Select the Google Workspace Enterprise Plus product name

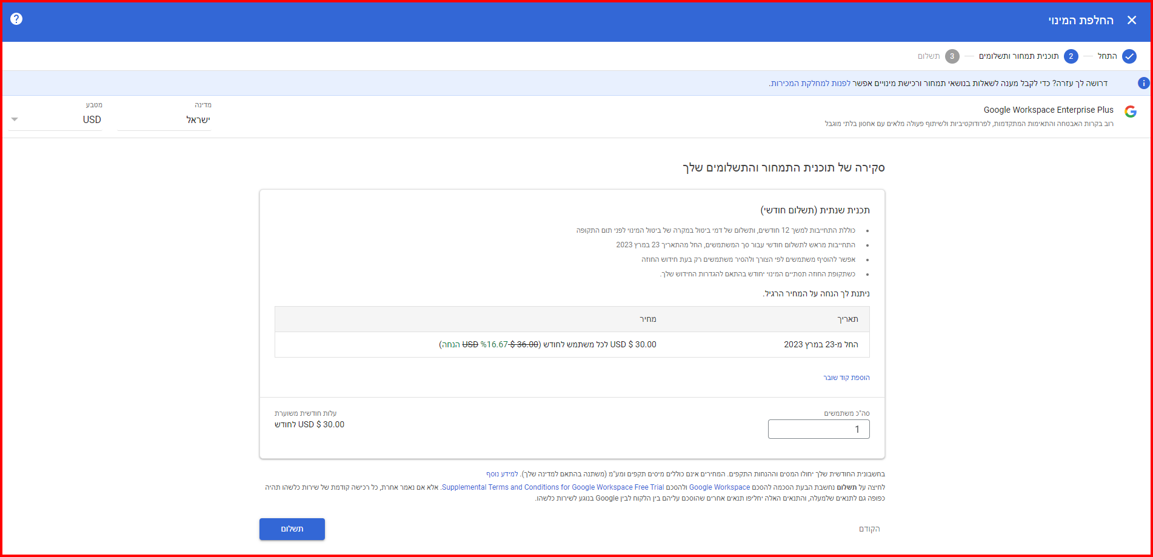[1049, 110]
